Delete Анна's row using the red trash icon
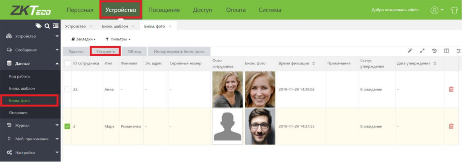Screen dimensions: 462x162 point(451,89)
